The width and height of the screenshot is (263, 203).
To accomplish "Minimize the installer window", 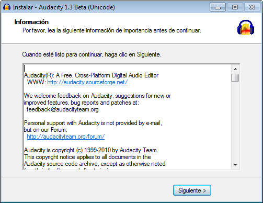I will (218, 7).
